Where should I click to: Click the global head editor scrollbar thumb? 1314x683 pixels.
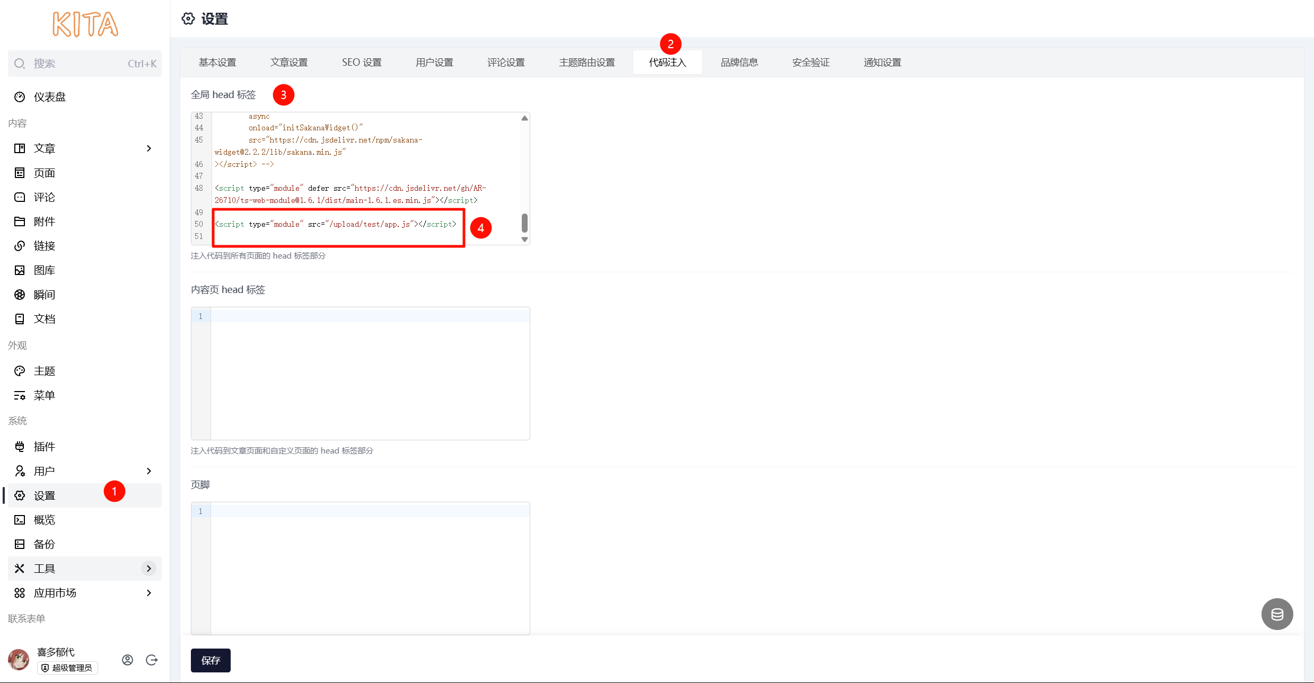coord(524,223)
